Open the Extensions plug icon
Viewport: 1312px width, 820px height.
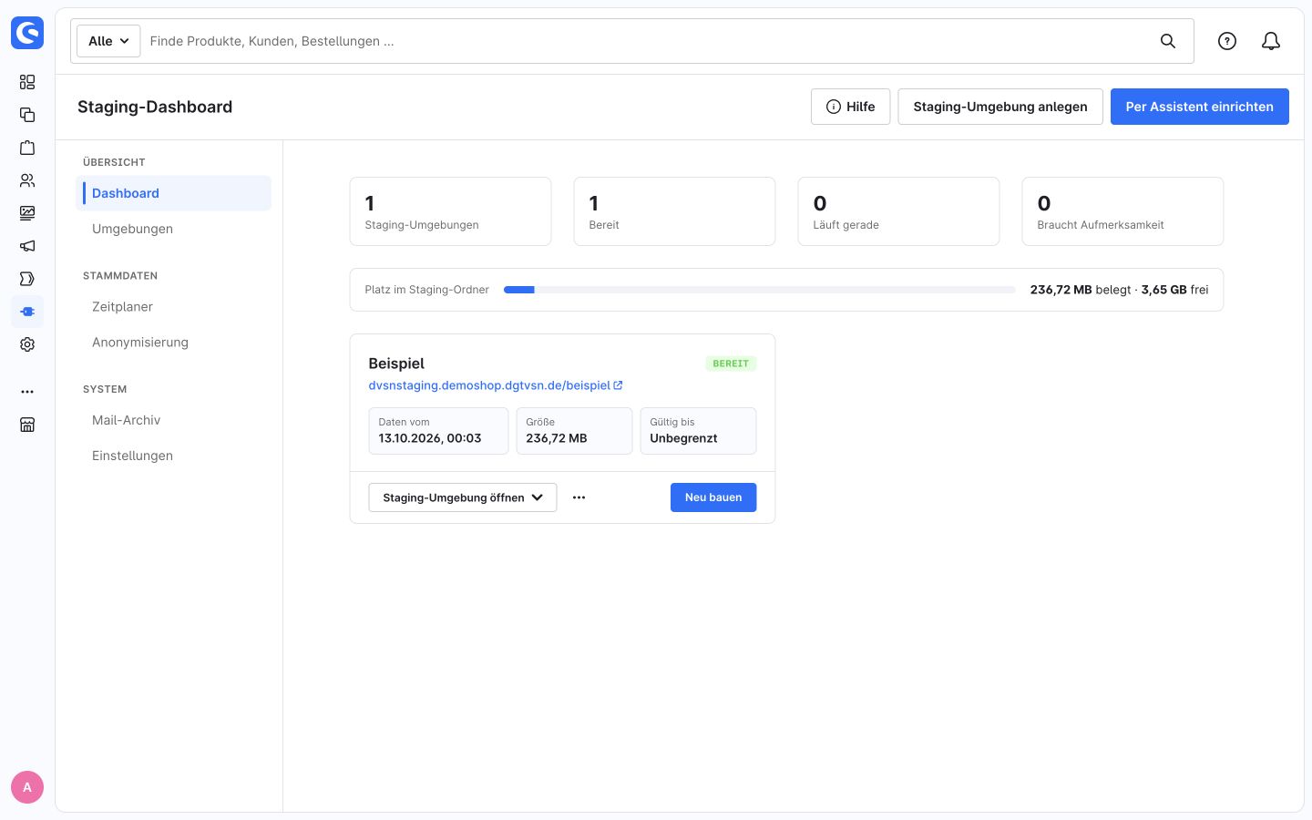tap(27, 312)
